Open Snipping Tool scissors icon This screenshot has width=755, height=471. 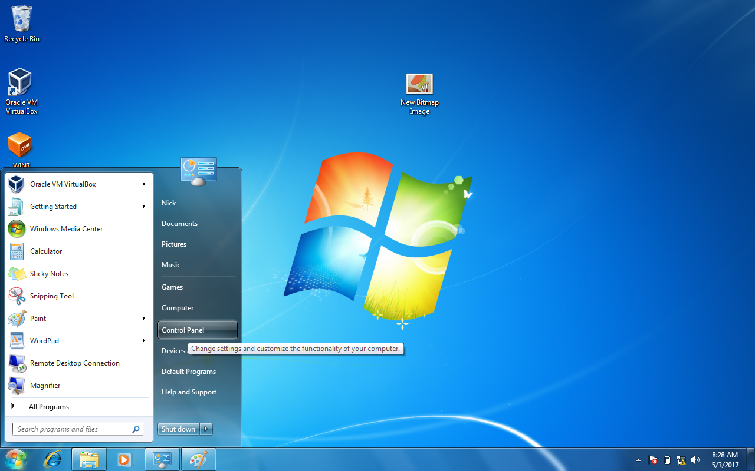tap(17, 296)
